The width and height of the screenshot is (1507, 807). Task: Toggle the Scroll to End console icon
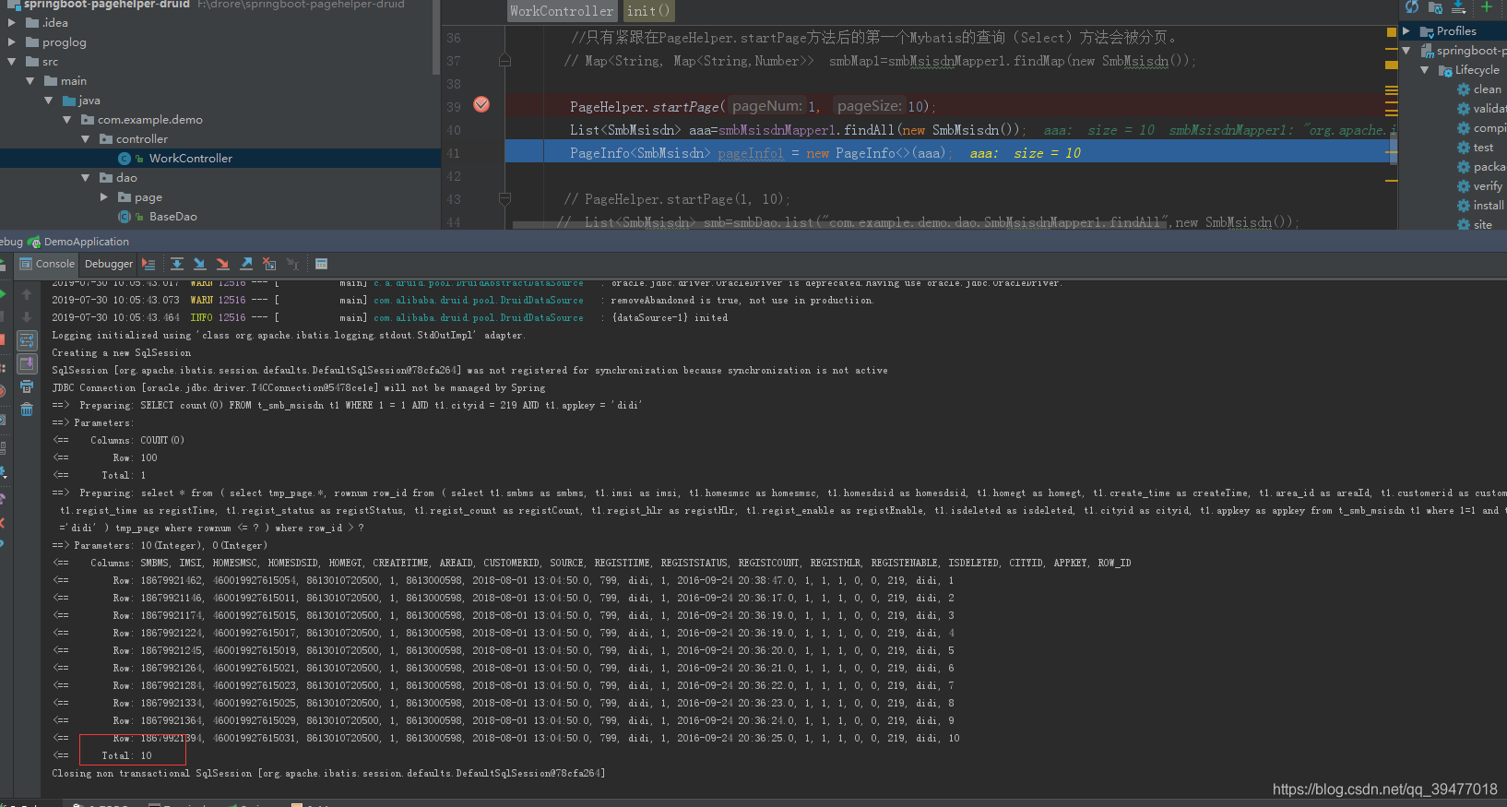click(27, 364)
